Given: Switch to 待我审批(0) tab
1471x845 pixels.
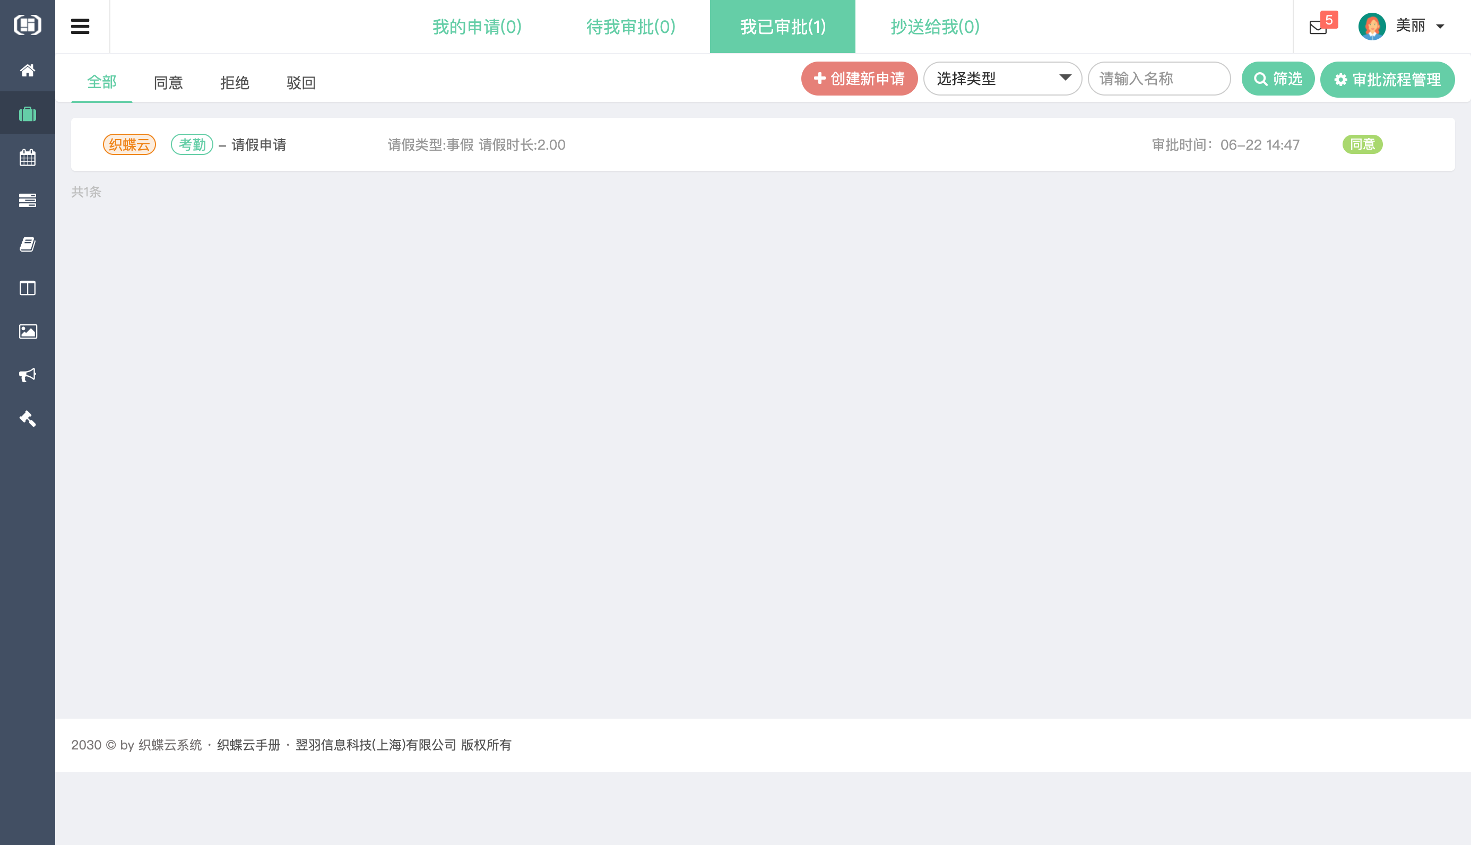Looking at the screenshot, I should pos(630,27).
